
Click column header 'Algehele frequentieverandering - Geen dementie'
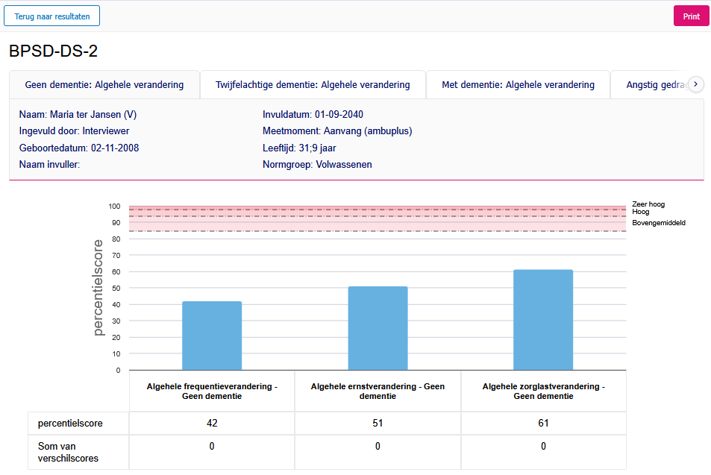[x=212, y=391]
